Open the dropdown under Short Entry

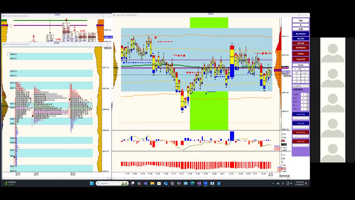[x=301, y=136]
